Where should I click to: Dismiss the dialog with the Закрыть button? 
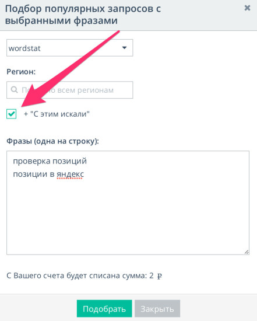click(157, 309)
